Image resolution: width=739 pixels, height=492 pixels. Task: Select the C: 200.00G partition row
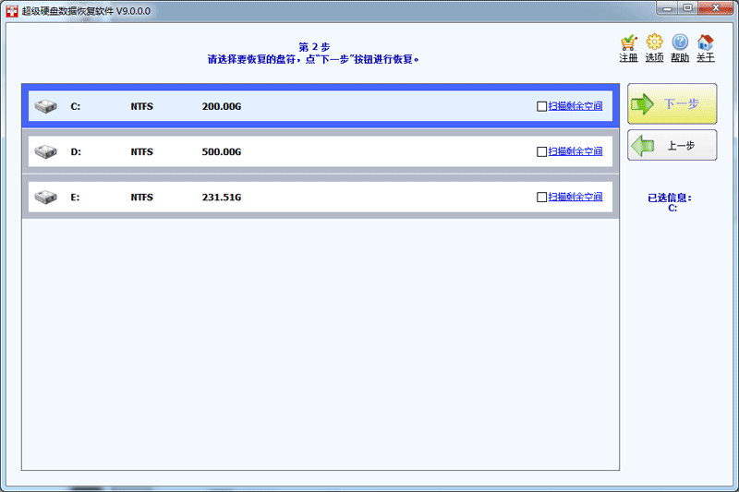point(323,106)
